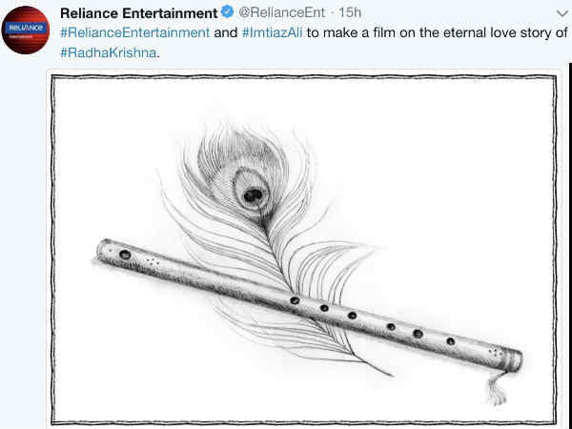Click the blue verified badge
The height and width of the screenshot is (429, 572).
point(228,12)
